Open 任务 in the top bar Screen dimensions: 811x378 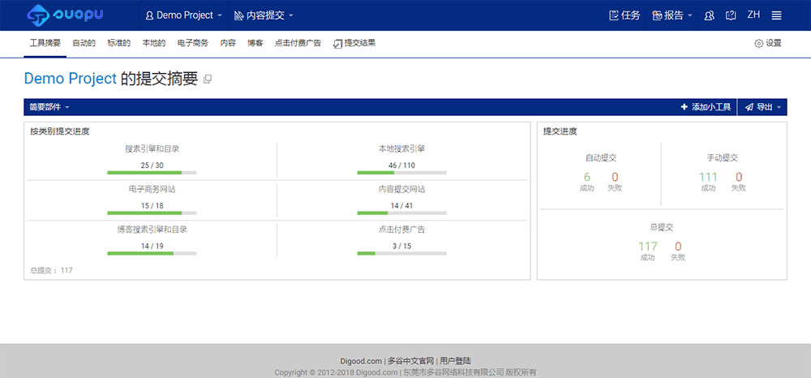[624, 15]
